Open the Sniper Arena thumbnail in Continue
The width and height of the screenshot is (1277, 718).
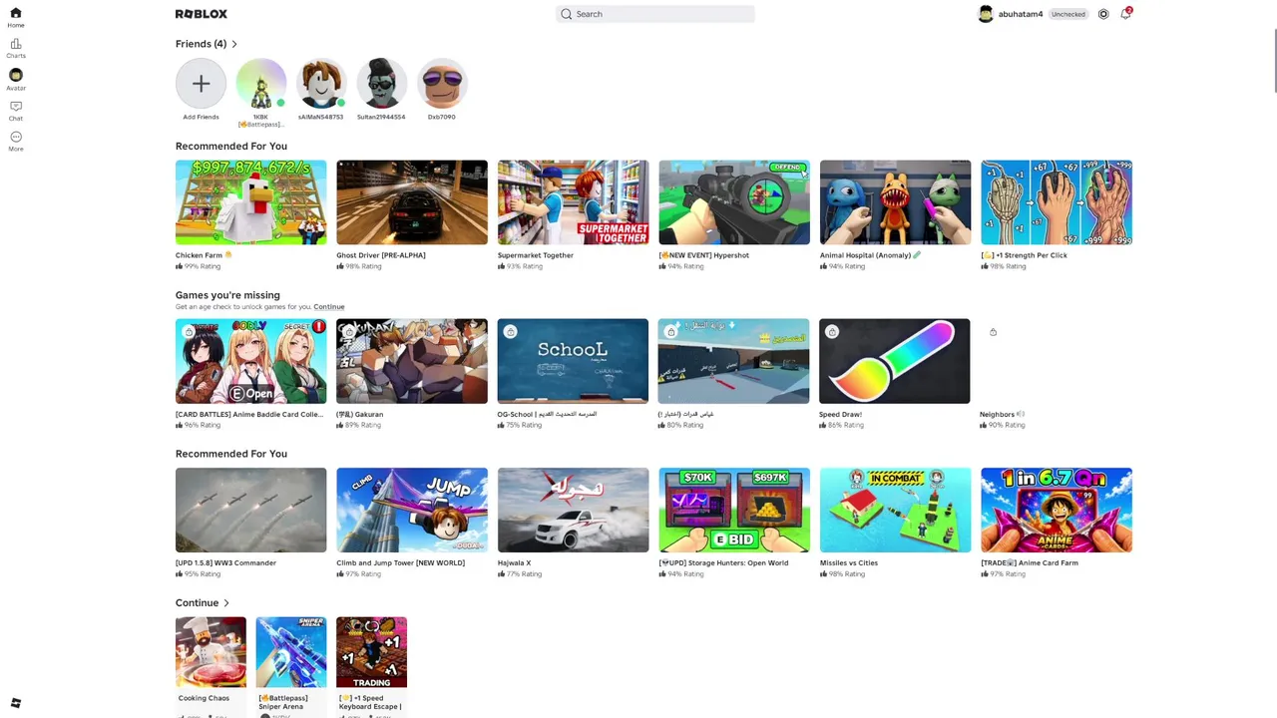[x=290, y=652]
